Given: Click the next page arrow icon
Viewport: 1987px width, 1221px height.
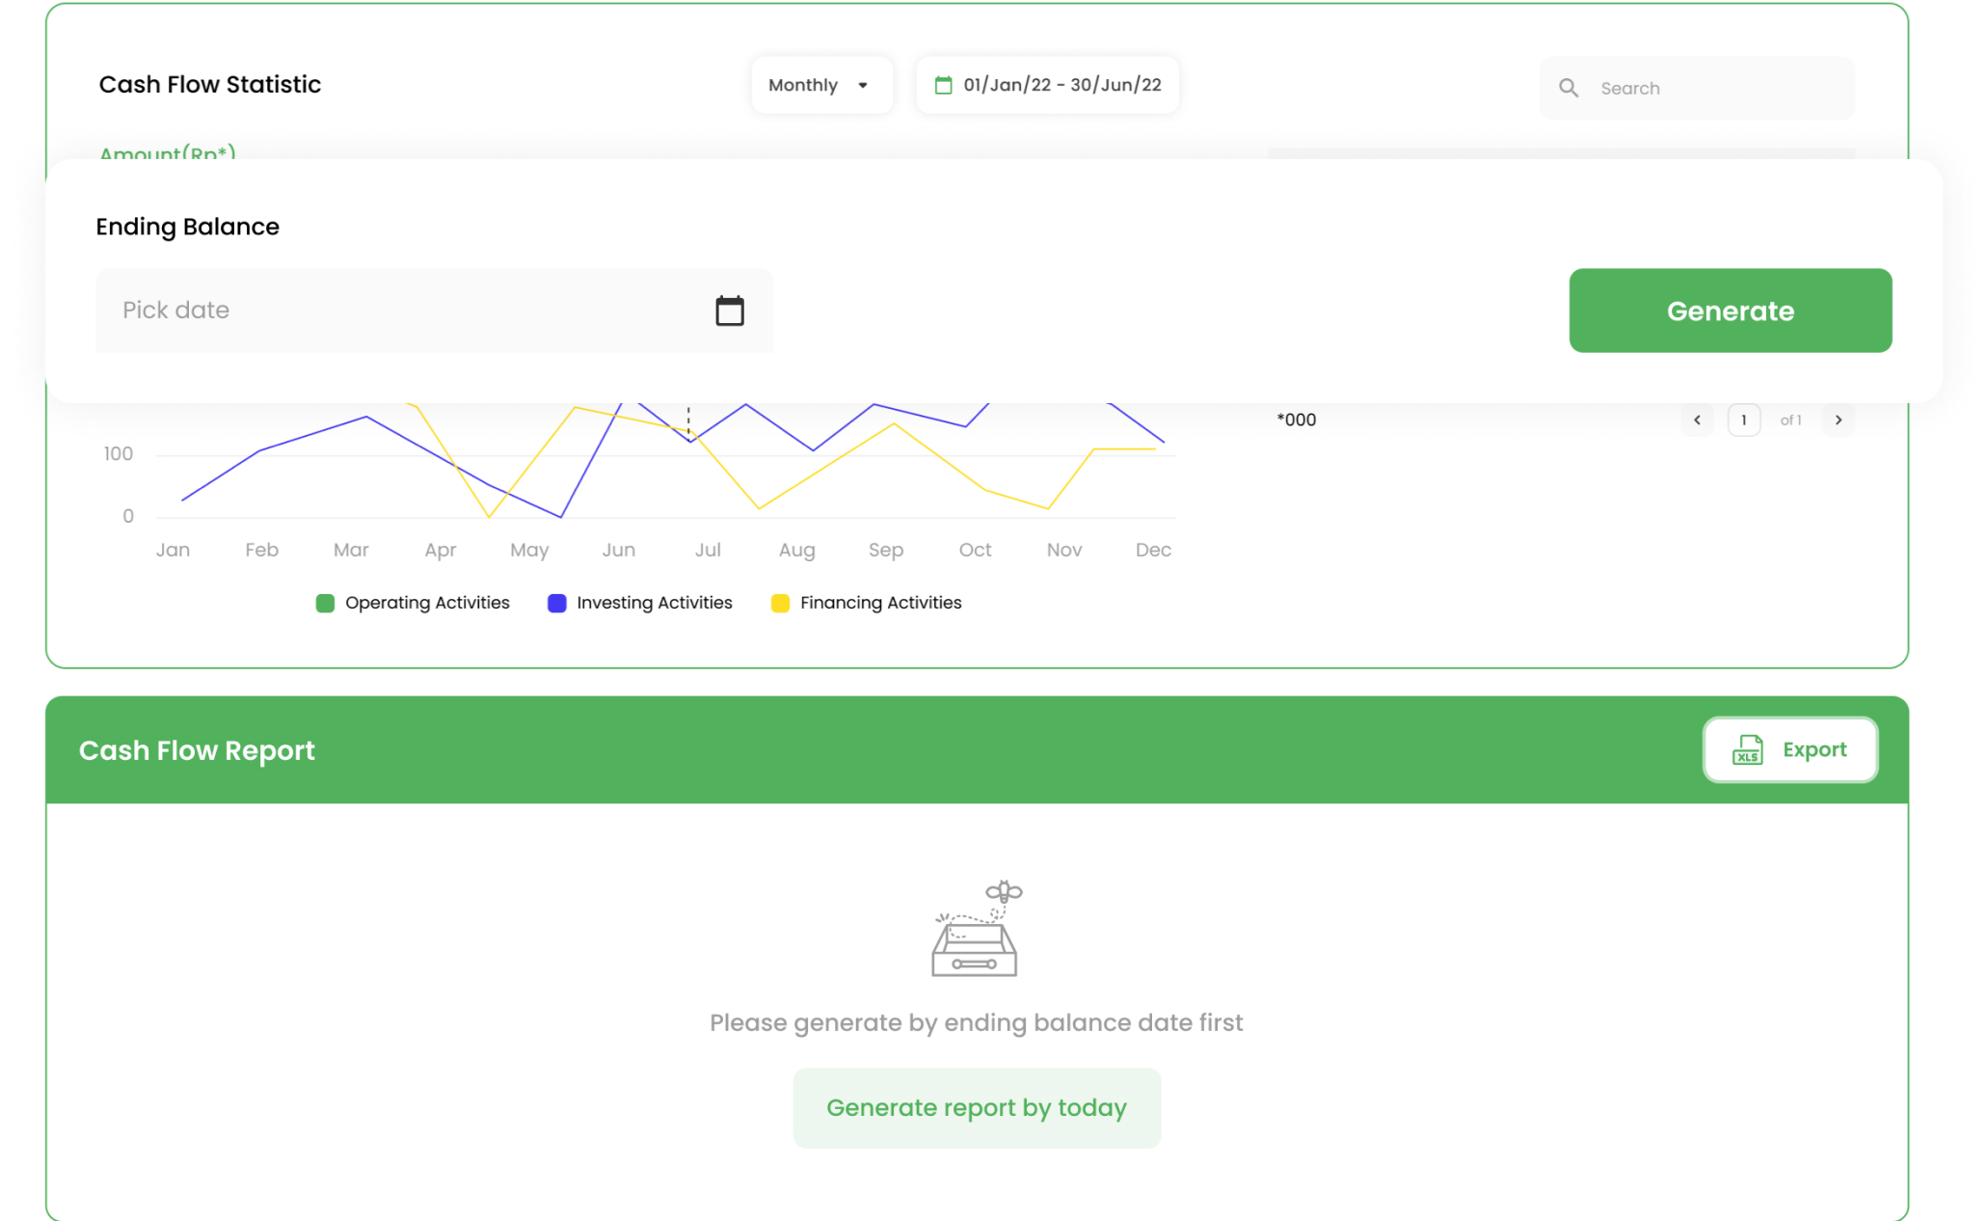Looking at the screenshot, I should click(x=1838, y=419).
